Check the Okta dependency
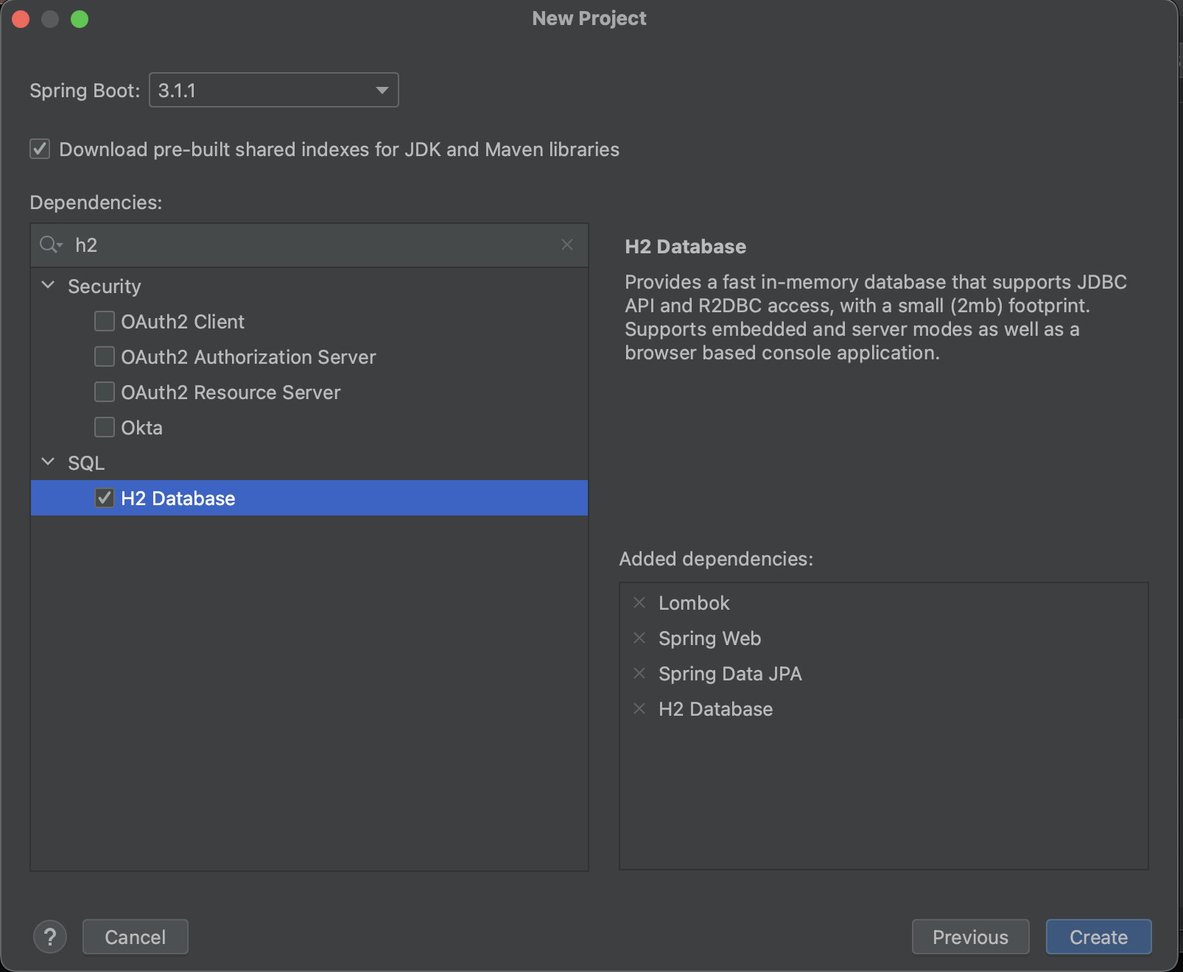Viewport: 1183px width, 972px height. click(x=105, y=427)
